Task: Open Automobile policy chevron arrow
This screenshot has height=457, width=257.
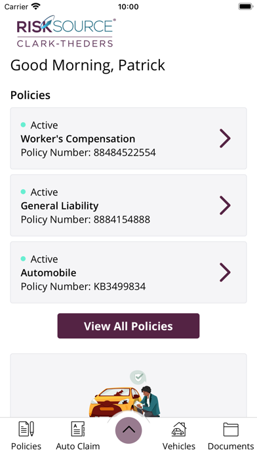Action: click(x=225, y=272)
